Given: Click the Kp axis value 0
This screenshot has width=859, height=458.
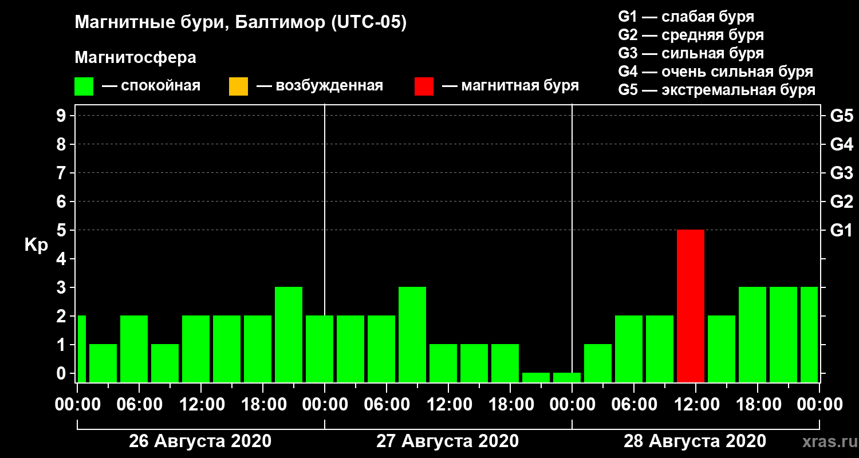Looking at the screenshot, I should 62,373.
